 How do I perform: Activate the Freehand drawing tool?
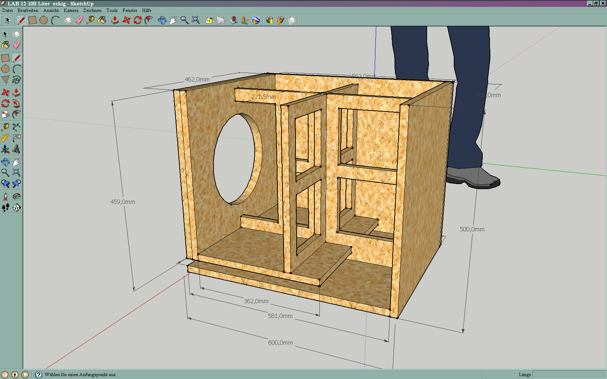pyautogui.click(x=17, y=80)
